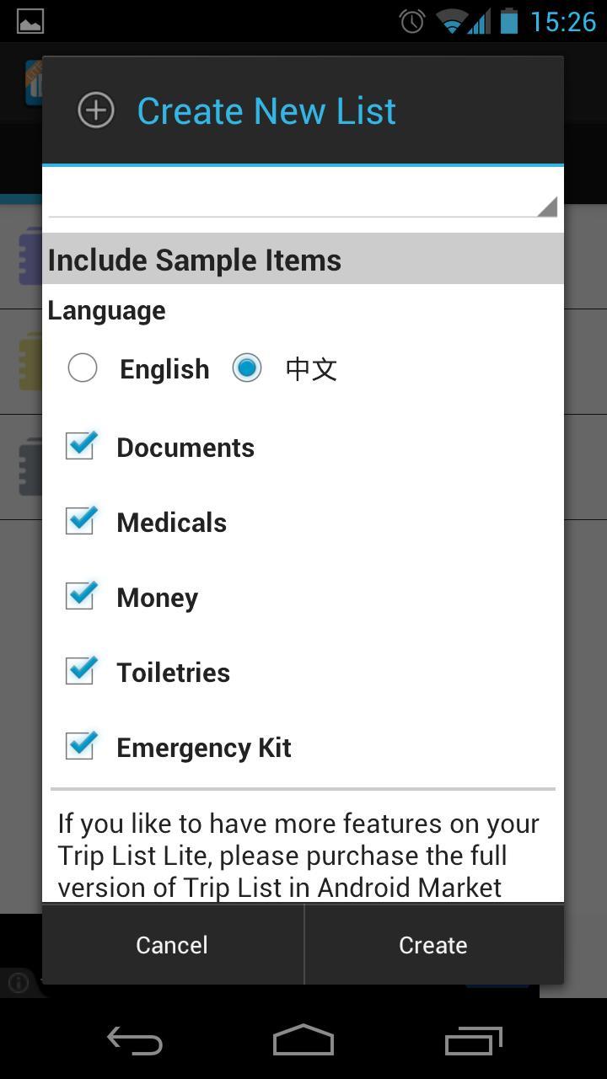Viewport: 607px width, 1079px height.
Task: Open the spinner dropdown arrow under the title
Action: [546, 206]
